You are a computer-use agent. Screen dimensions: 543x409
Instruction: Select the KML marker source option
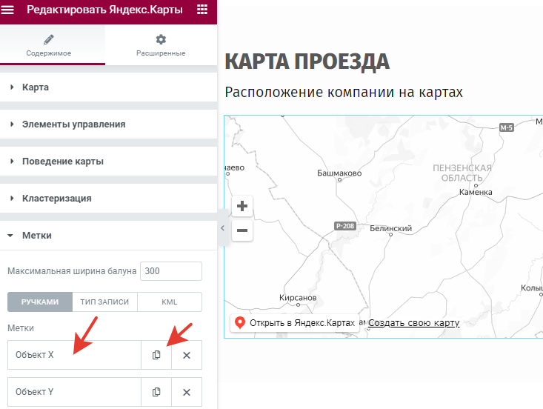169,302
